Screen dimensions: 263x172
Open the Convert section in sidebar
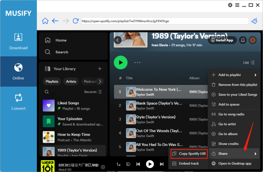pyautogui.click(x=18, y=102)
